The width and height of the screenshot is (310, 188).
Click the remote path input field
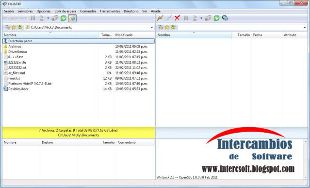240,27
